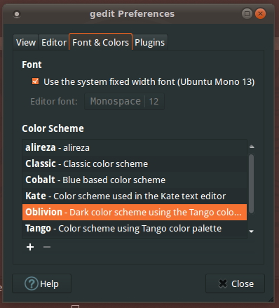The width and height of the screenshot is (279, 308).
Task: Click the question mark Help icon
Action: [x=31, y=283]
